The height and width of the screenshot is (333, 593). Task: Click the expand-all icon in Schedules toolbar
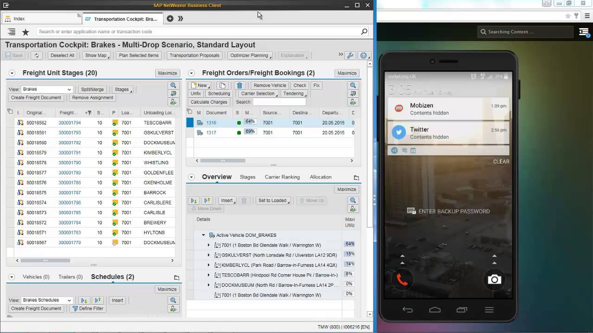click(84, 301)
